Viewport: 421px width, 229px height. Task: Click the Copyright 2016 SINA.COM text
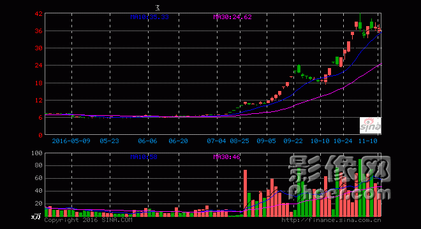88,220
